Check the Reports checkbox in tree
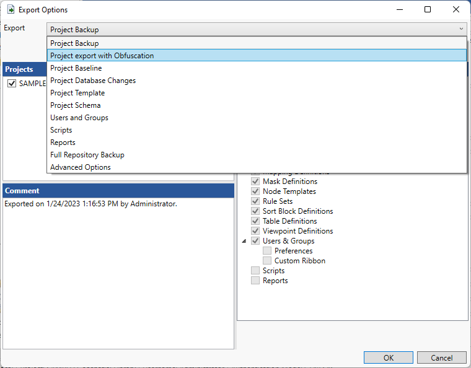Viewport: 471px width, 368px height. tap(255, 281)
